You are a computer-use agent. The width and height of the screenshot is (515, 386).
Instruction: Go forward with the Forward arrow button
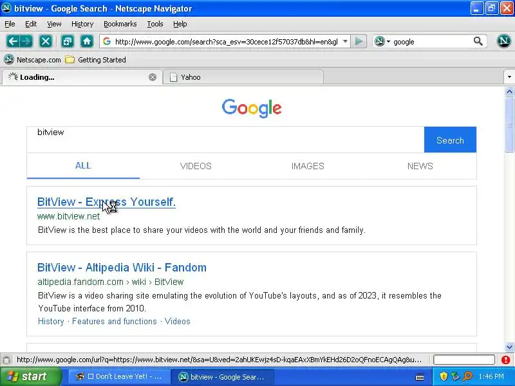[x=26, y=41]
